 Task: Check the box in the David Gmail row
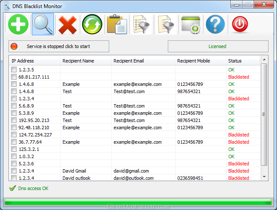tap(14, 171)
